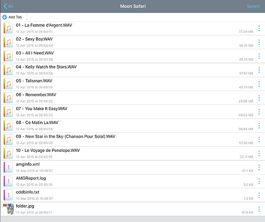Go back to the Air folder
265x222 pixels.
click(x=8, y=6)
